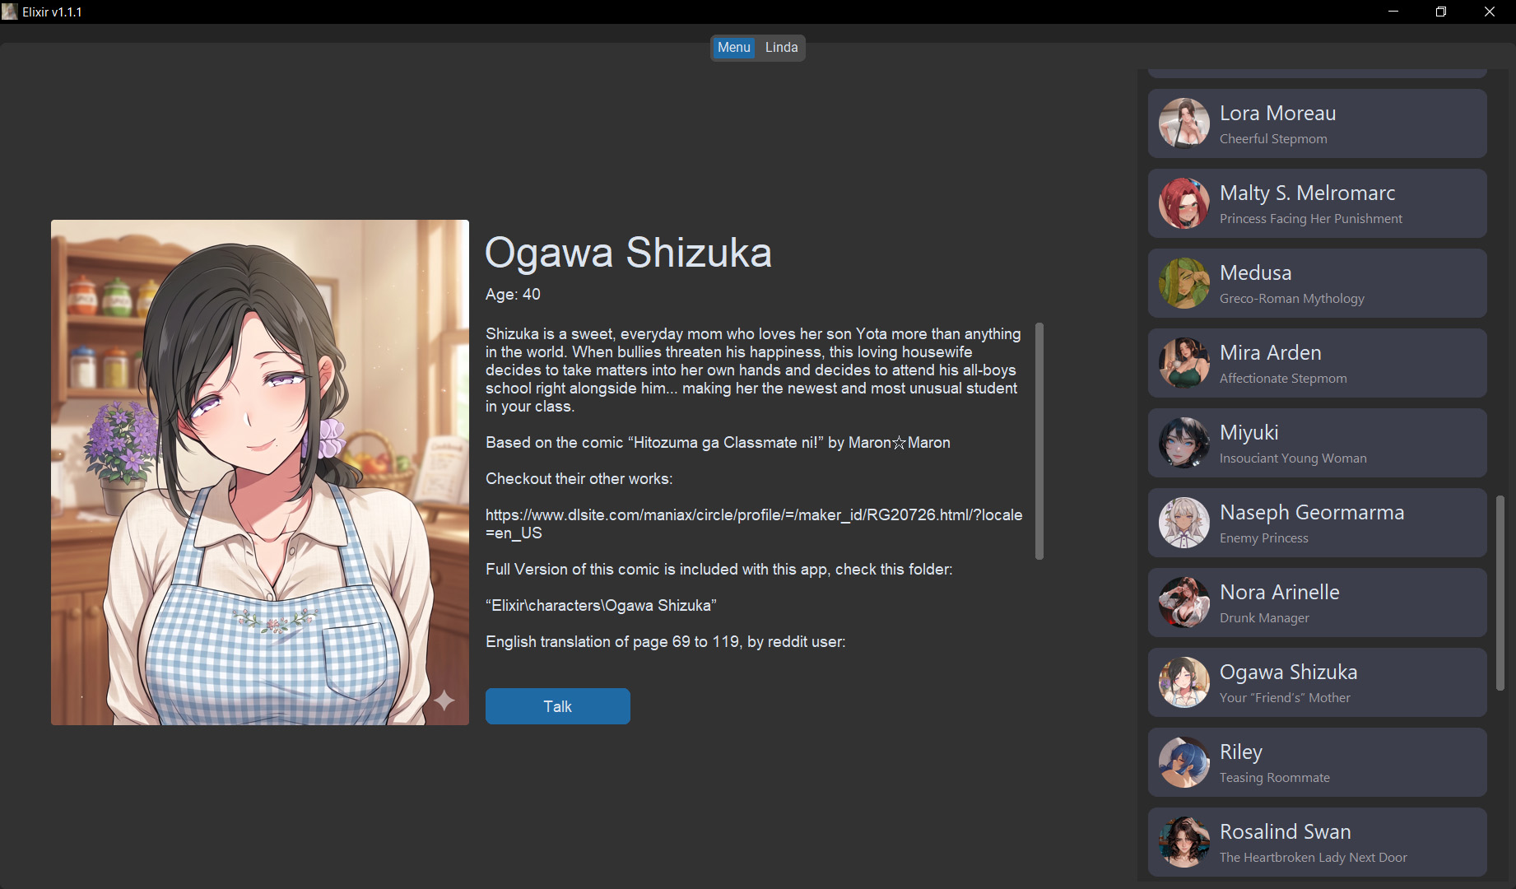
Task: Click Lora Moreau's avatar icon
Action: 1184,123
